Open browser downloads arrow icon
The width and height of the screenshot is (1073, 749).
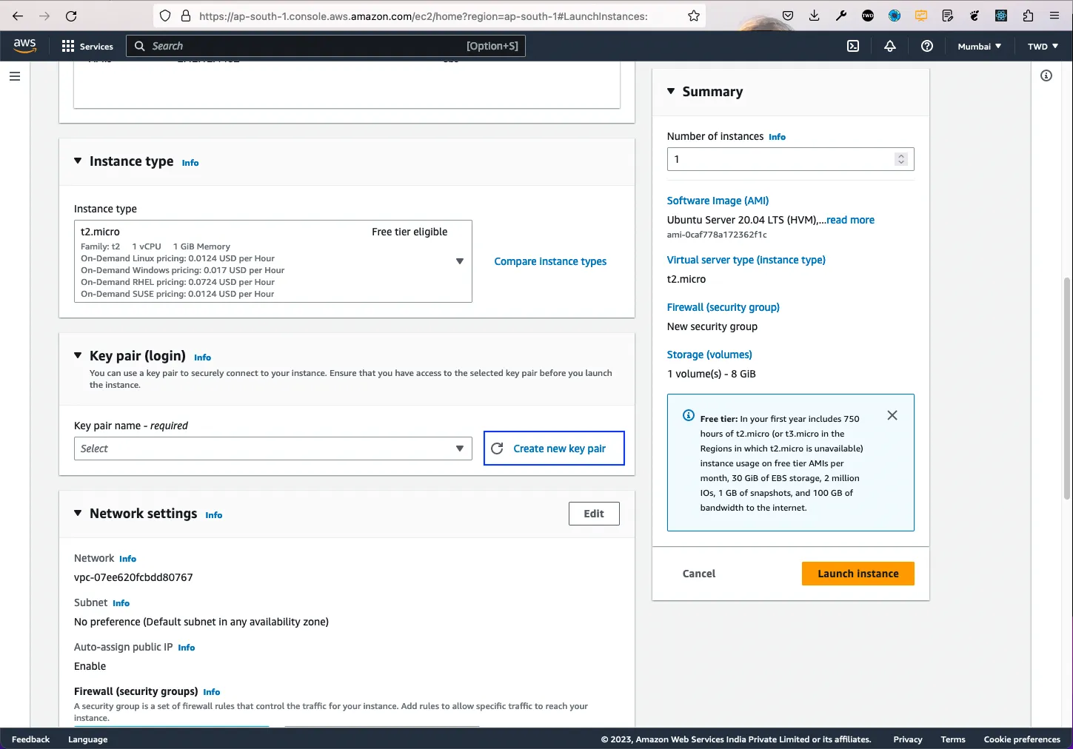click(815, 16)
